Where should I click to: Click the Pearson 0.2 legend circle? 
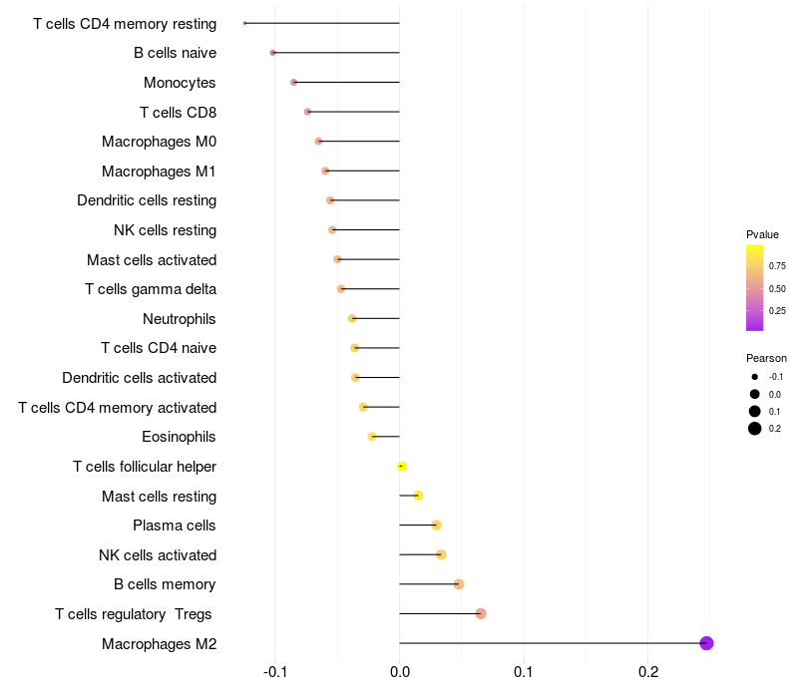click(755, 429)
